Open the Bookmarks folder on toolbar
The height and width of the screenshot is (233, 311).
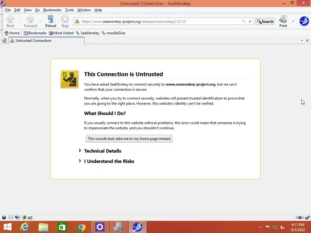click(x=35, y=33)
